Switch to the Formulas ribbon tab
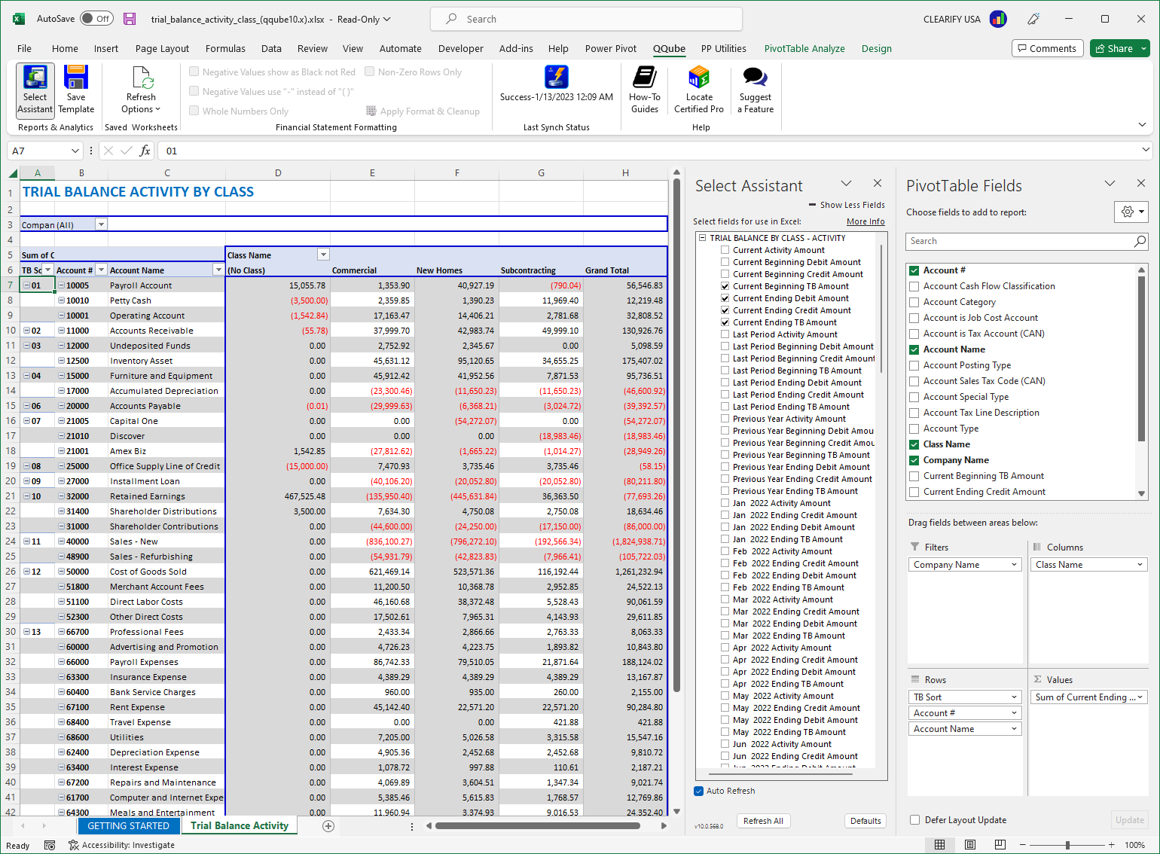The width and height of the screenshot is (1160, 854). click(x=225, y=48)
